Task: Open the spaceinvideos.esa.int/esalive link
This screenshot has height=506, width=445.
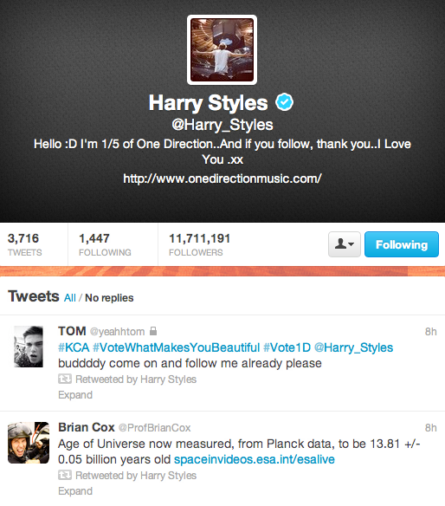Action: [255, 459]
